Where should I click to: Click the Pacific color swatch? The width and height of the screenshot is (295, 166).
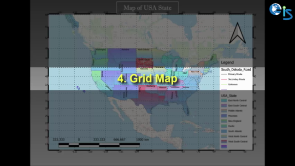(x=224, y=126)
